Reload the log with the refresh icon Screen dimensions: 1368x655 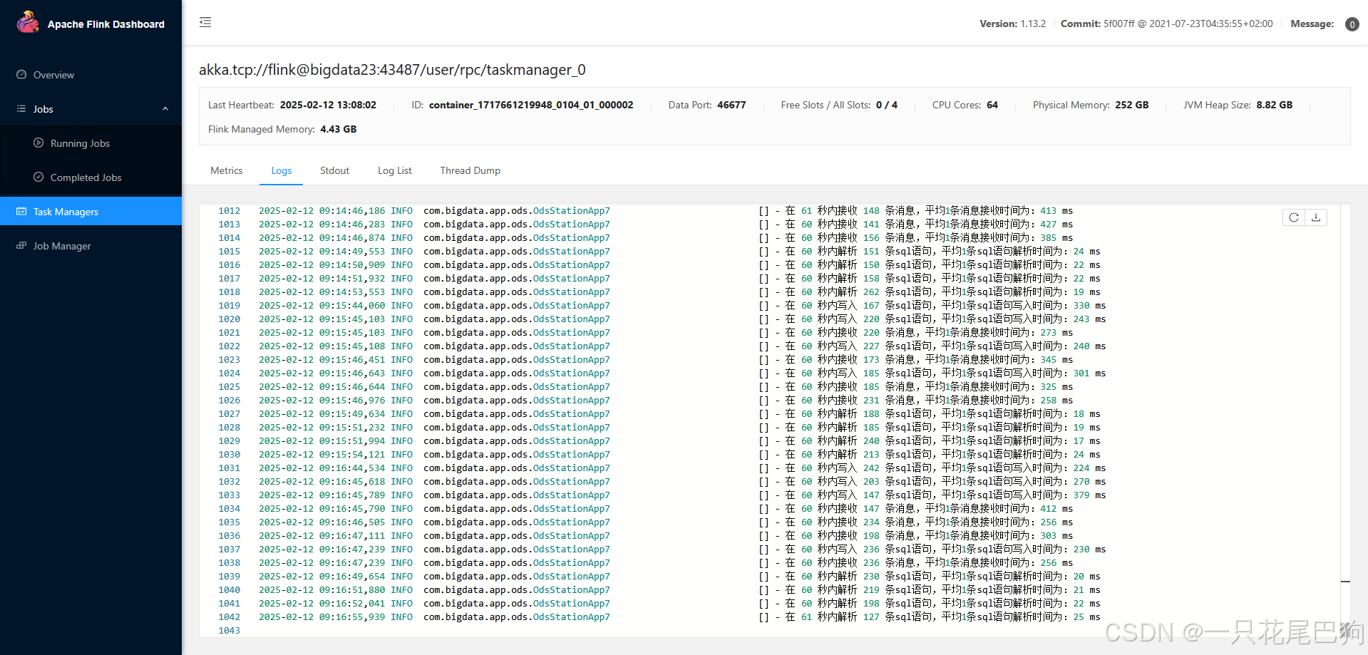[1294, 217]
